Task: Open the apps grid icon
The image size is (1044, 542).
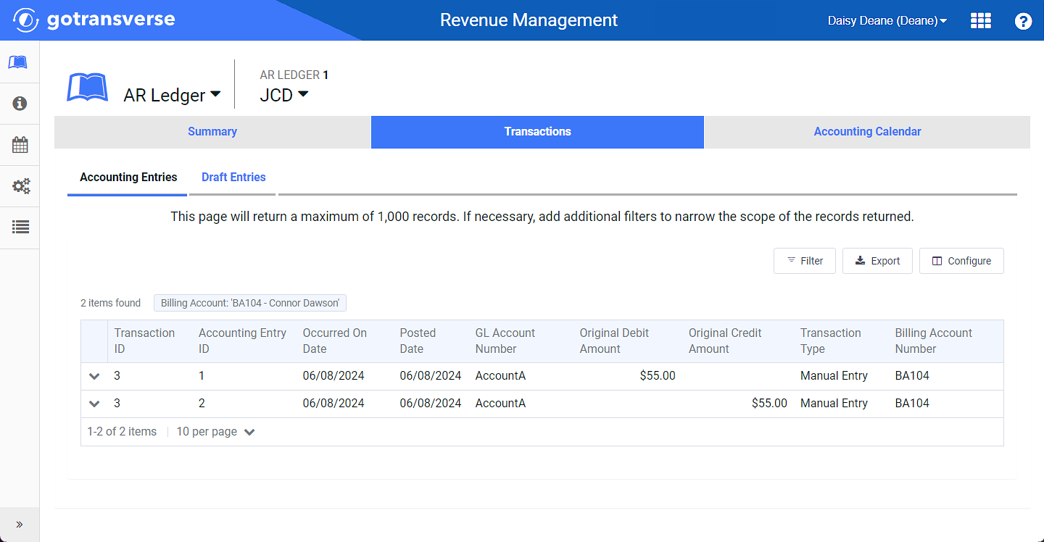Action: click(x=980, y=20)
